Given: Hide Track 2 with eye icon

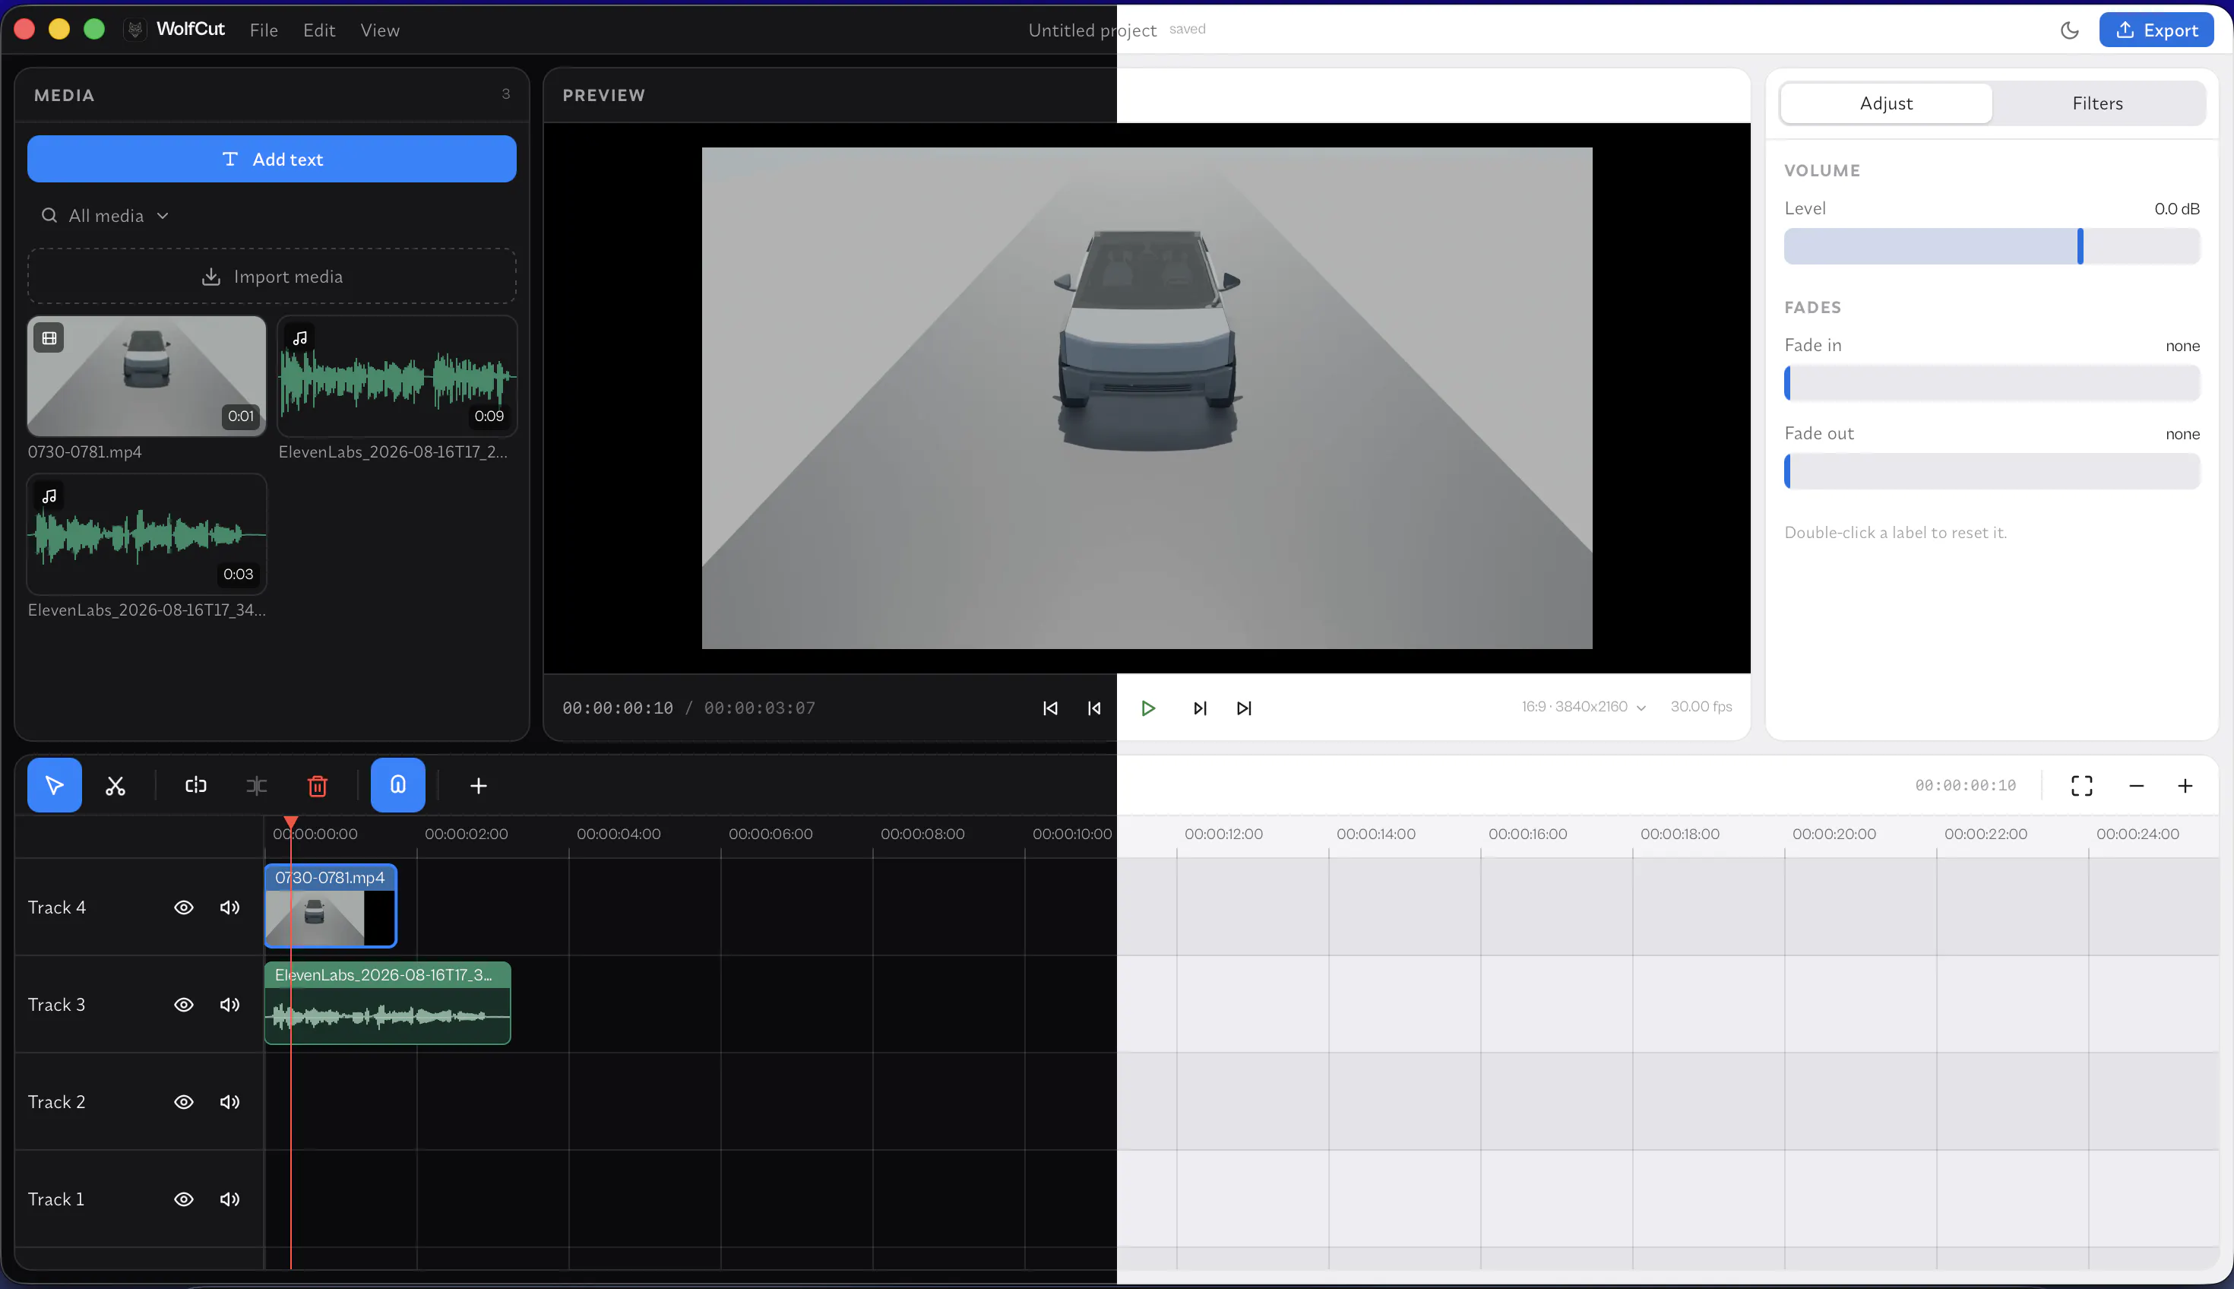Looking at the screenshot, I should point(184,1102).
